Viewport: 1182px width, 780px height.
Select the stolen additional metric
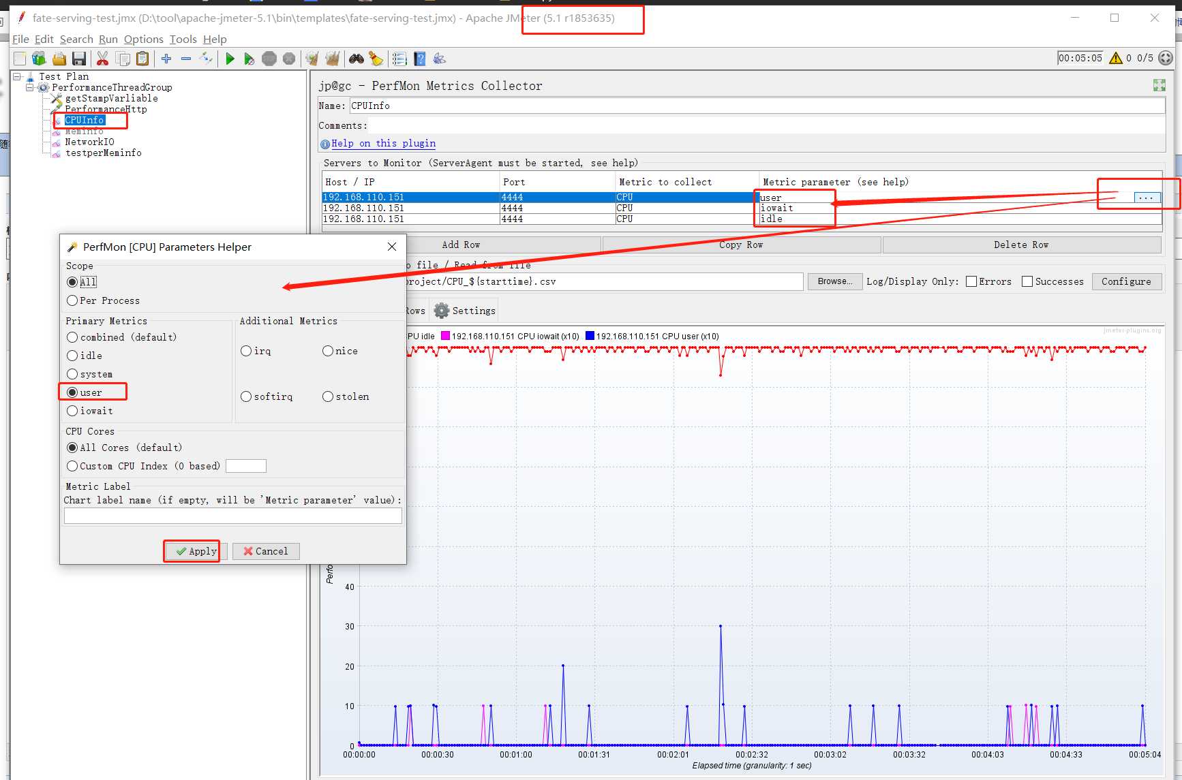[x=328, y=396]
